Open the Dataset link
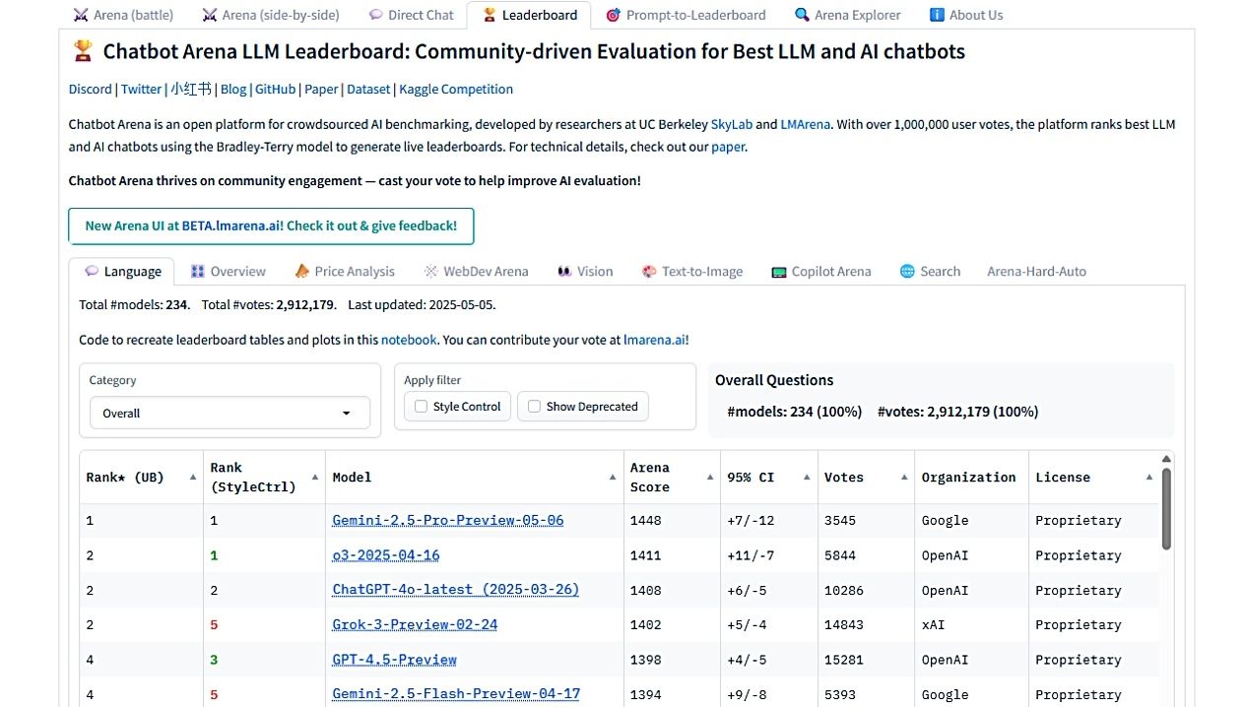The image size is (1244, 707). tap(368, 89)
